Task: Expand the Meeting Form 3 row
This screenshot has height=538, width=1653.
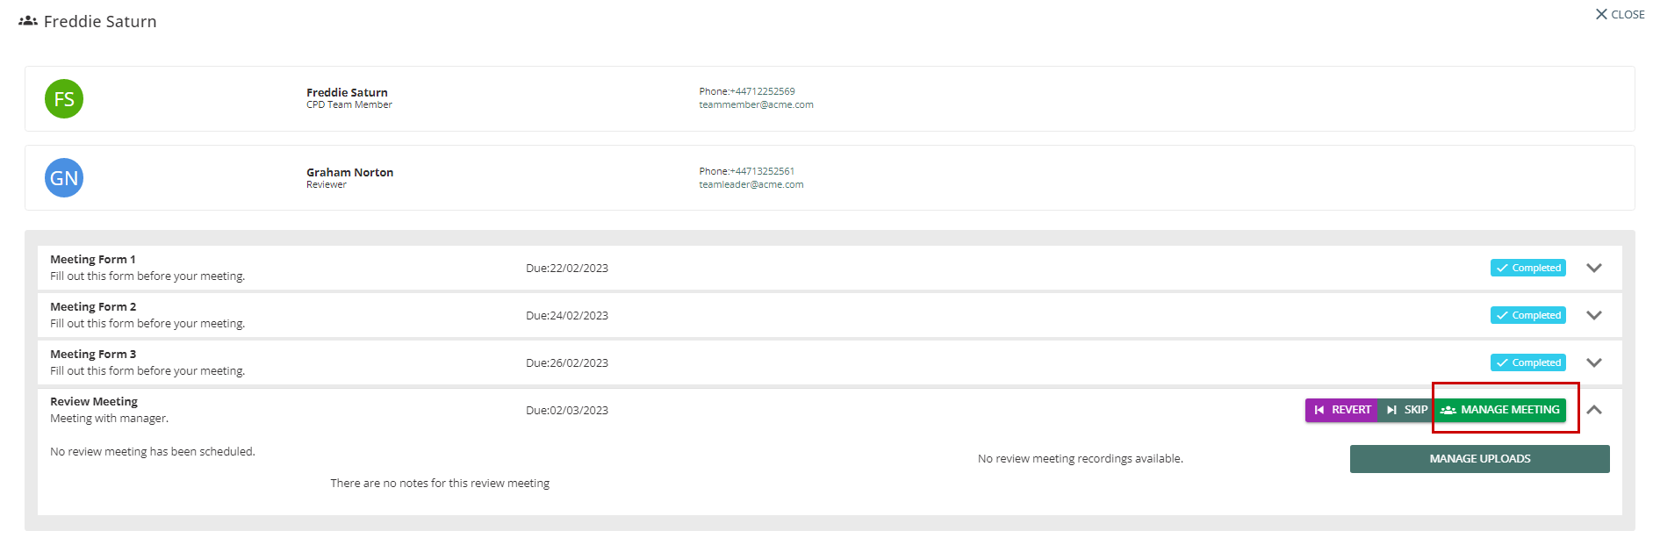Action: [1594, 362]
